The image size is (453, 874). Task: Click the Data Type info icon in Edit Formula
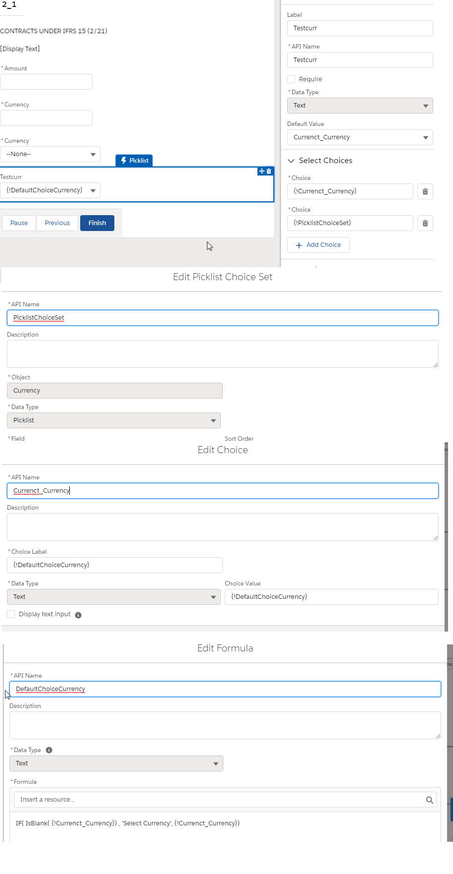pos(49,750)
